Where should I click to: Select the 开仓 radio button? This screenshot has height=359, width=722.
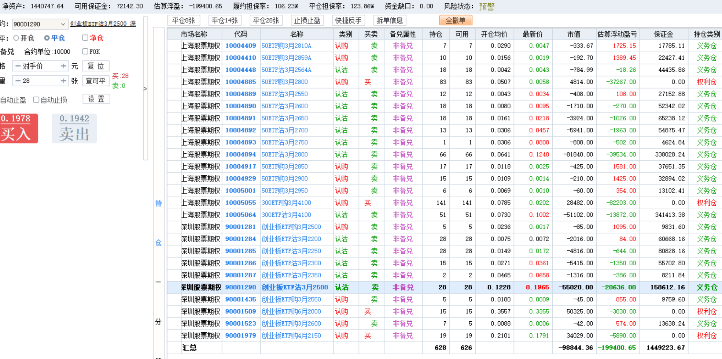tap(16, 38)
